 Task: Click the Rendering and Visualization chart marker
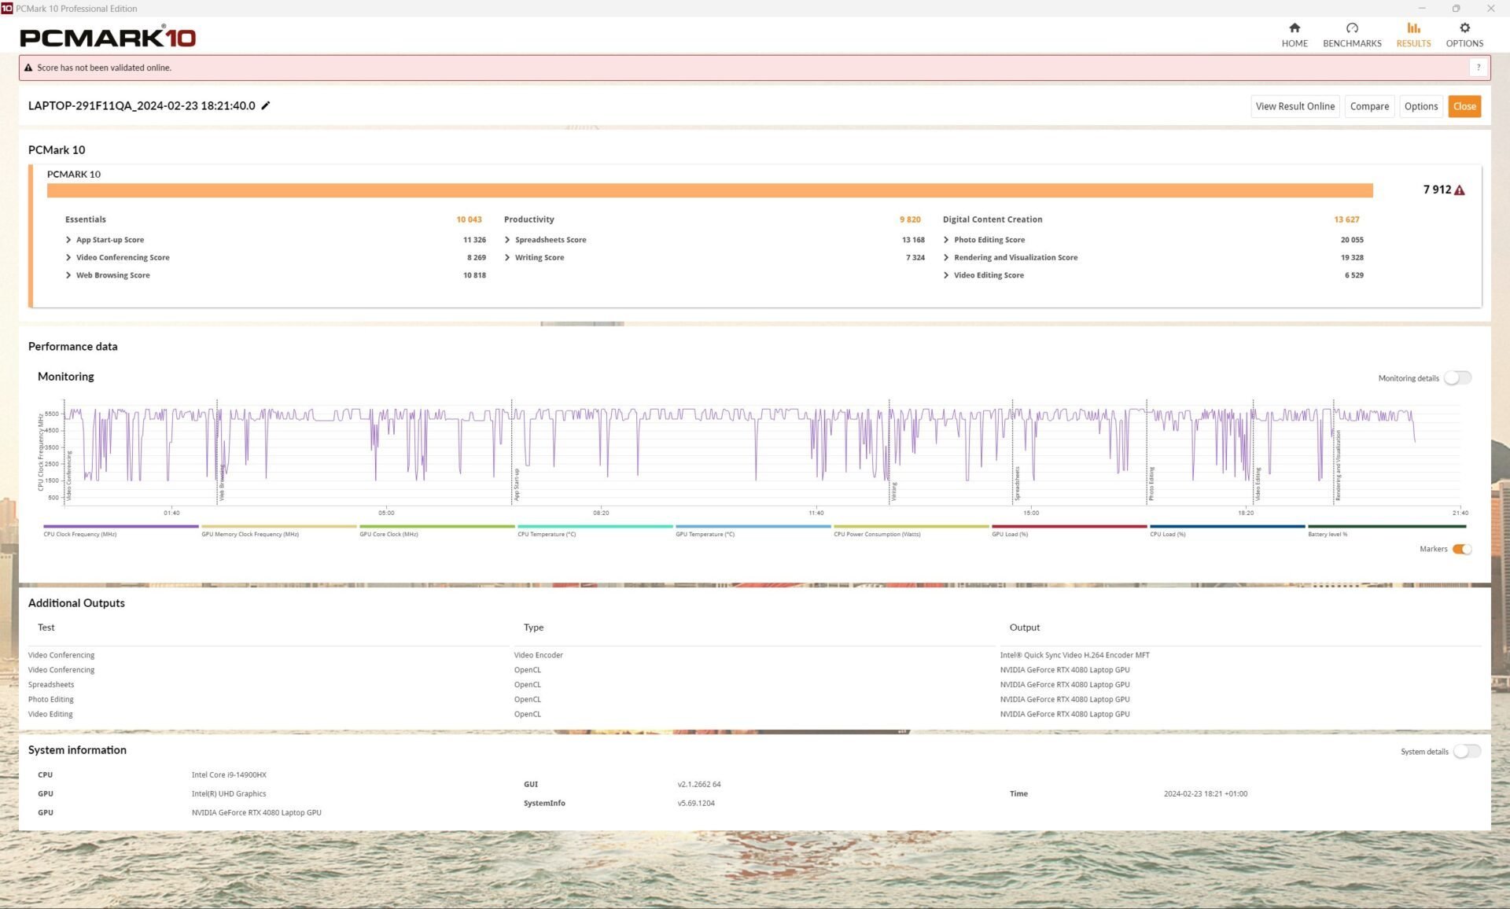tap(1338, 466)
